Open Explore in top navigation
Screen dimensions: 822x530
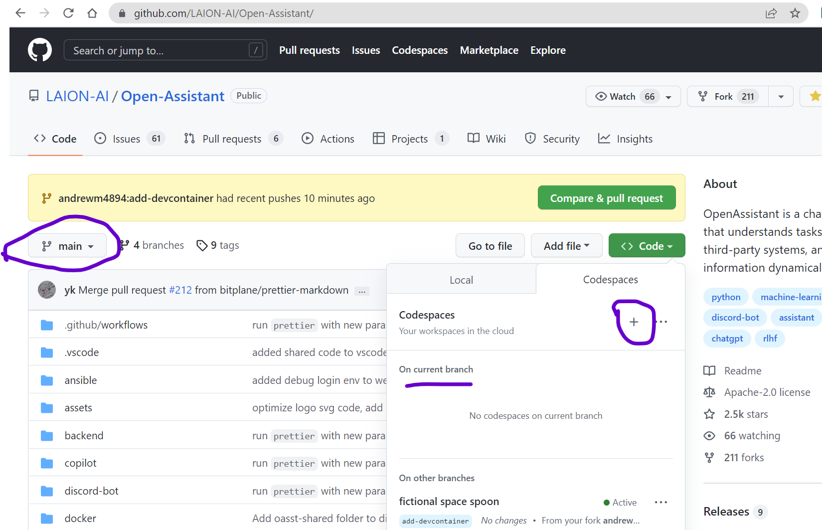(548, 50)
